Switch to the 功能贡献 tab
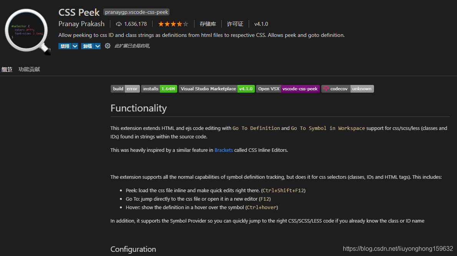 [29, 70]
